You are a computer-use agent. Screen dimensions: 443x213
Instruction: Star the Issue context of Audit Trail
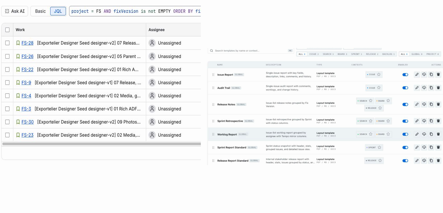[379, 88]
